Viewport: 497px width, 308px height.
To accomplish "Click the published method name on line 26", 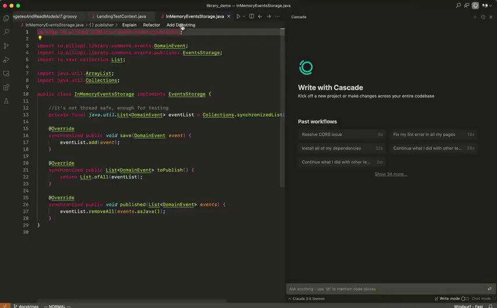I will (x=133, y=205).
